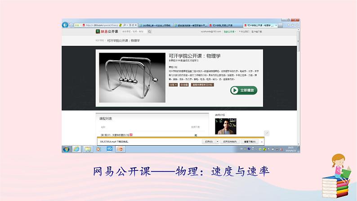Viewport: 357px width, 201px height.
Task: Click the browser back arrow button
Action: point(65,25)
